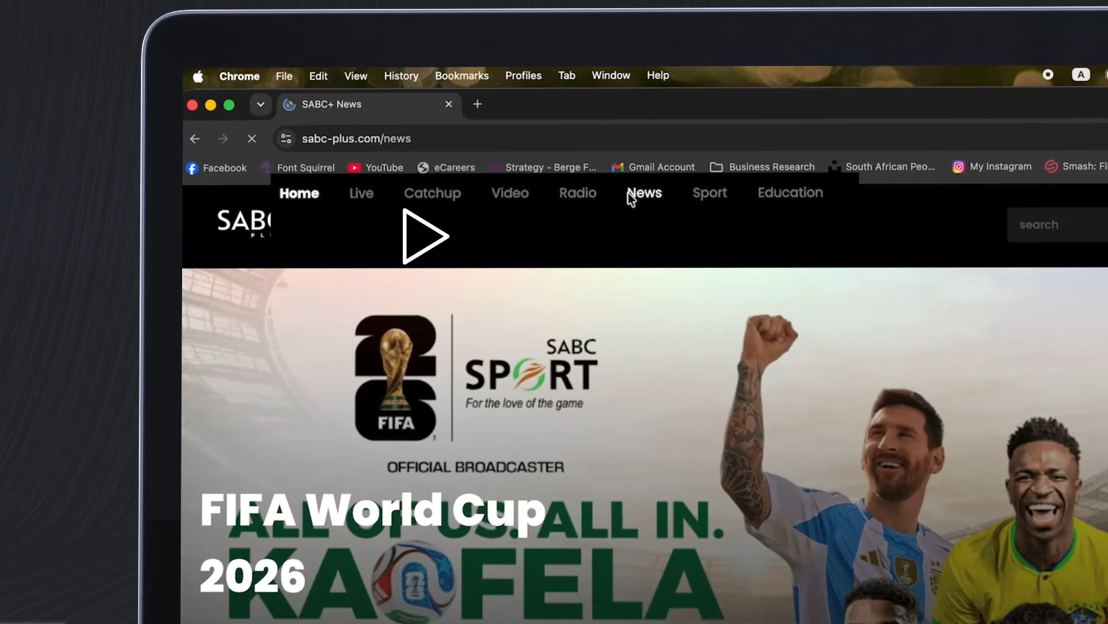Open the Font Squirrel bookmark
Image resolution: width=1108 pixels, height=624 pixels.
pos(298,168)
